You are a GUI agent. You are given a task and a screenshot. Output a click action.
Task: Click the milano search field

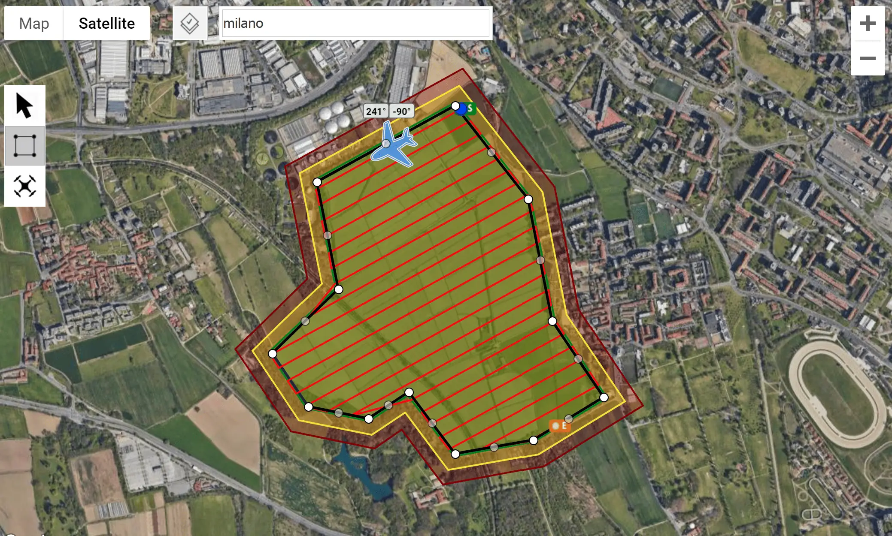[356, 23]
